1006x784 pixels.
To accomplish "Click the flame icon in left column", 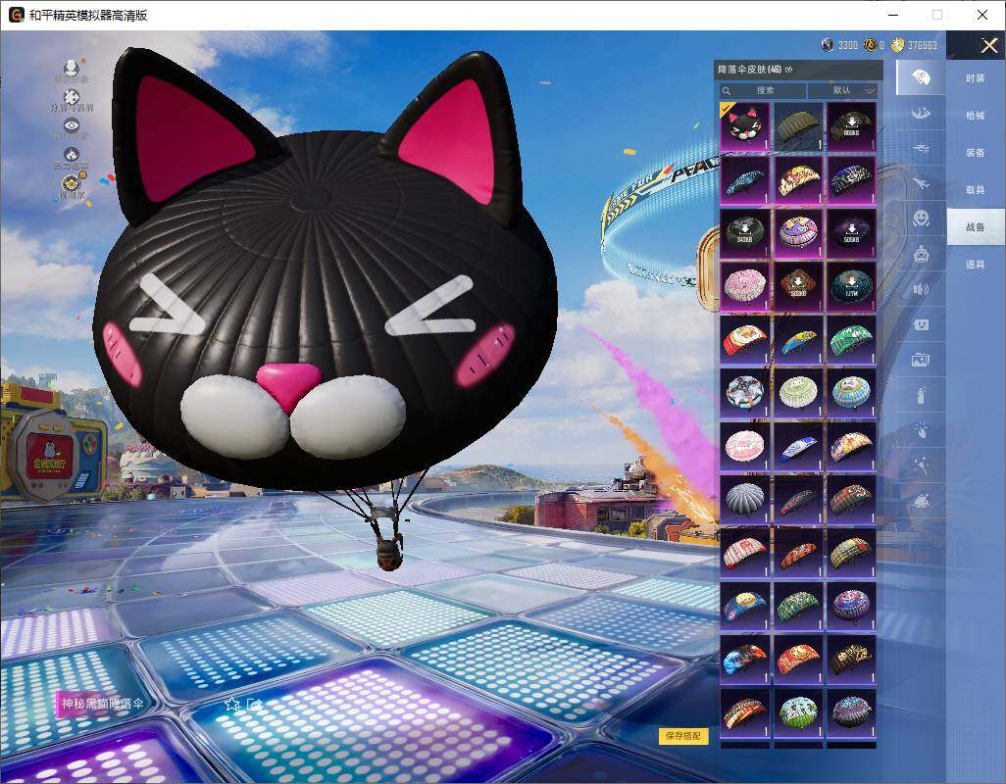I will click(72, 155).
